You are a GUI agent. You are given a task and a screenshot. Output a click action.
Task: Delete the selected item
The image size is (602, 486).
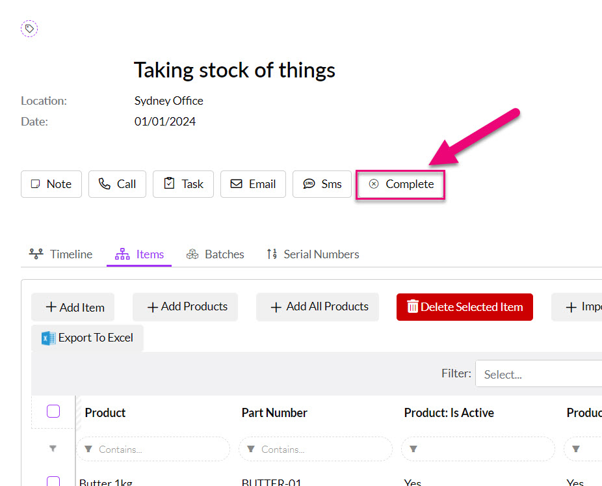[465, 307]
